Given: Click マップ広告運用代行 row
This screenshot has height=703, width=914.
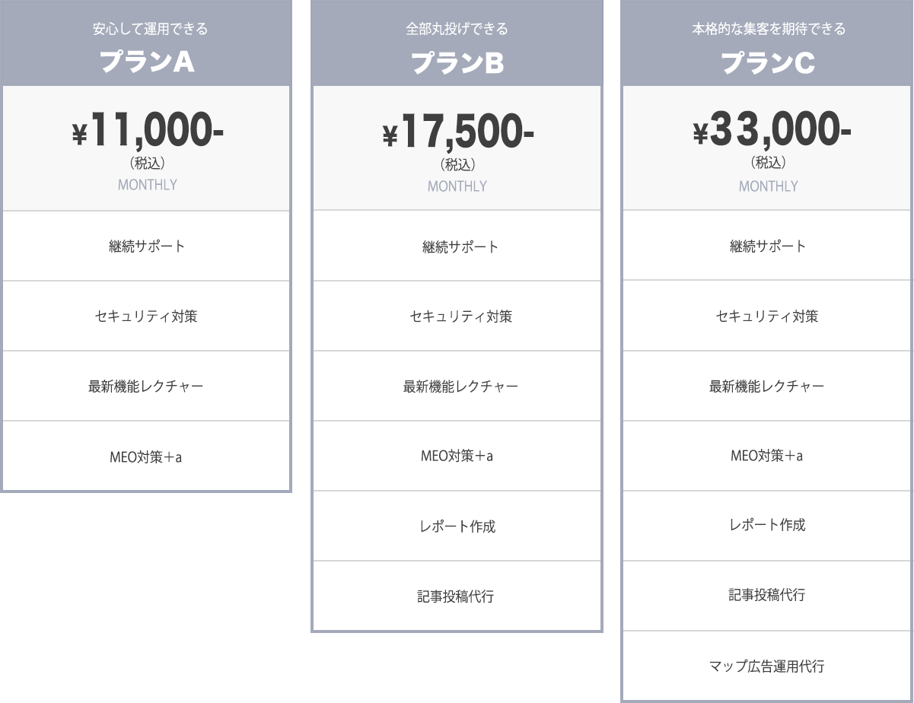Looking at the screenshot, I should click(x=768, y=666).
